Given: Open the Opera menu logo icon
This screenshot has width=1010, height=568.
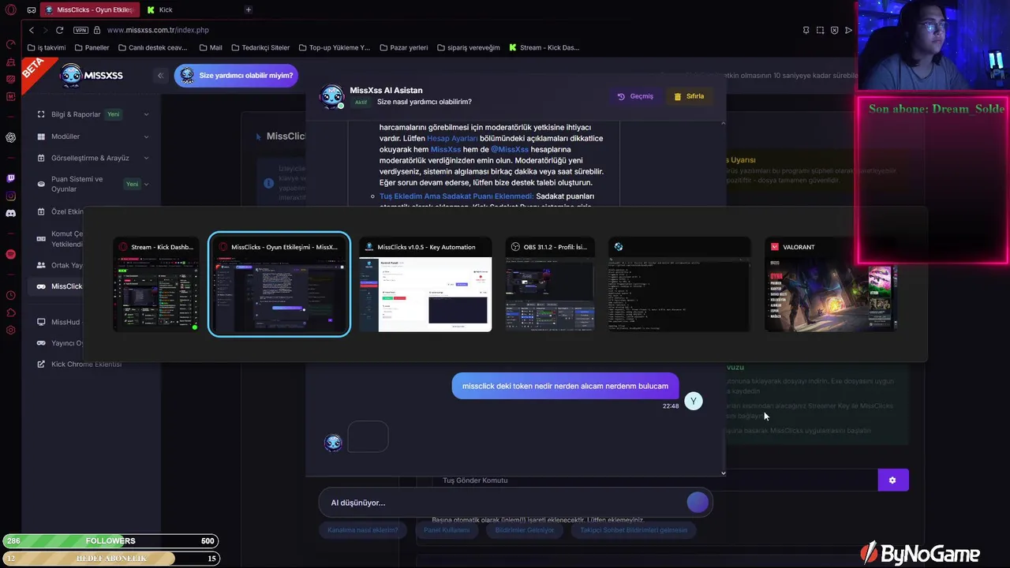Looking at the screenshot, I should [x=11, y=9].
